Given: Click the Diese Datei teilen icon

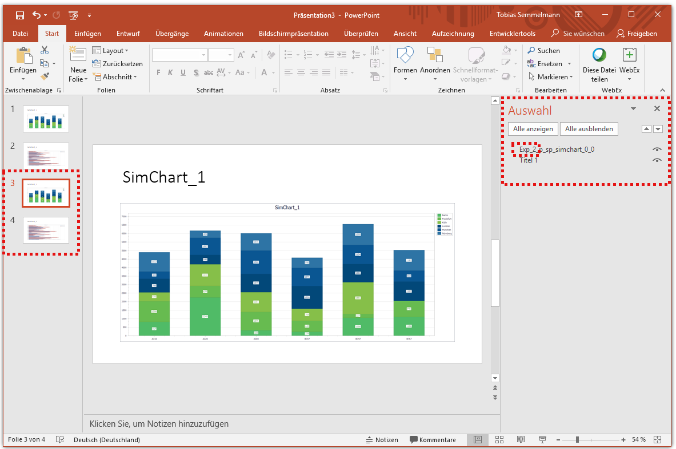Looking at the screenshot, I should [599, 63].
